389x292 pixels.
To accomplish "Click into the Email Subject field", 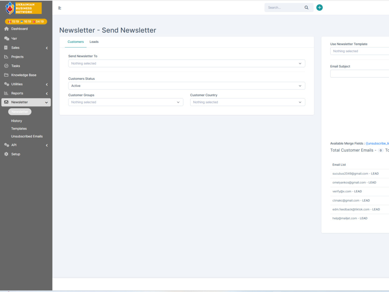I will coord(359,74).
